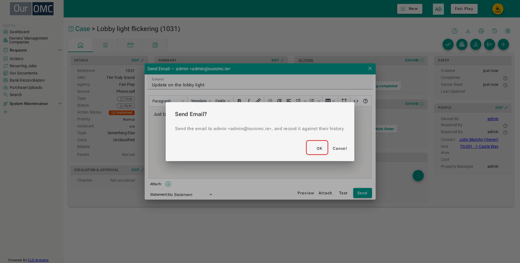Click the person round action button

pos(476,44)
